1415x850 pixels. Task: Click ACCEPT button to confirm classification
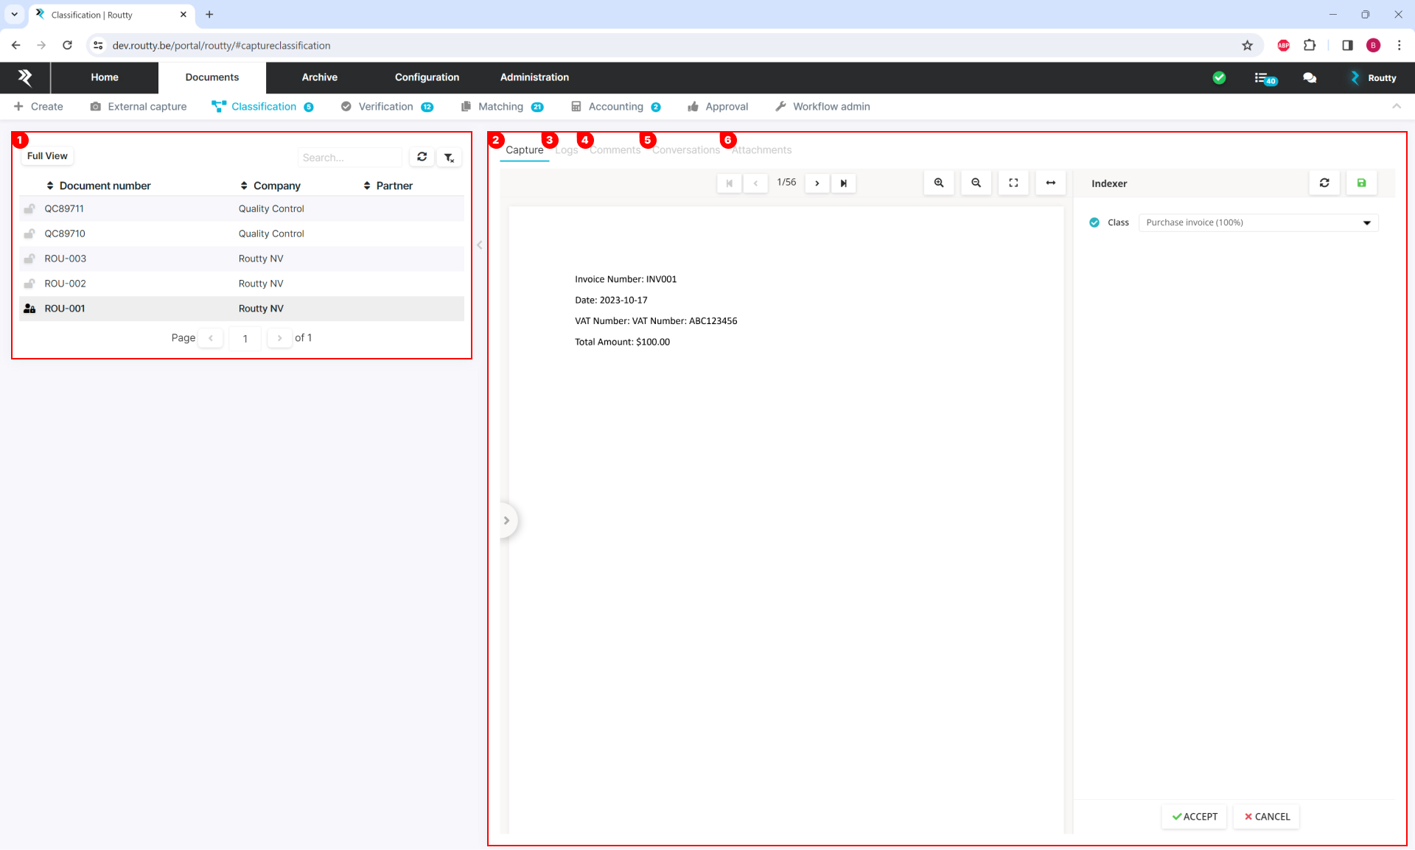coord(1195,815)
